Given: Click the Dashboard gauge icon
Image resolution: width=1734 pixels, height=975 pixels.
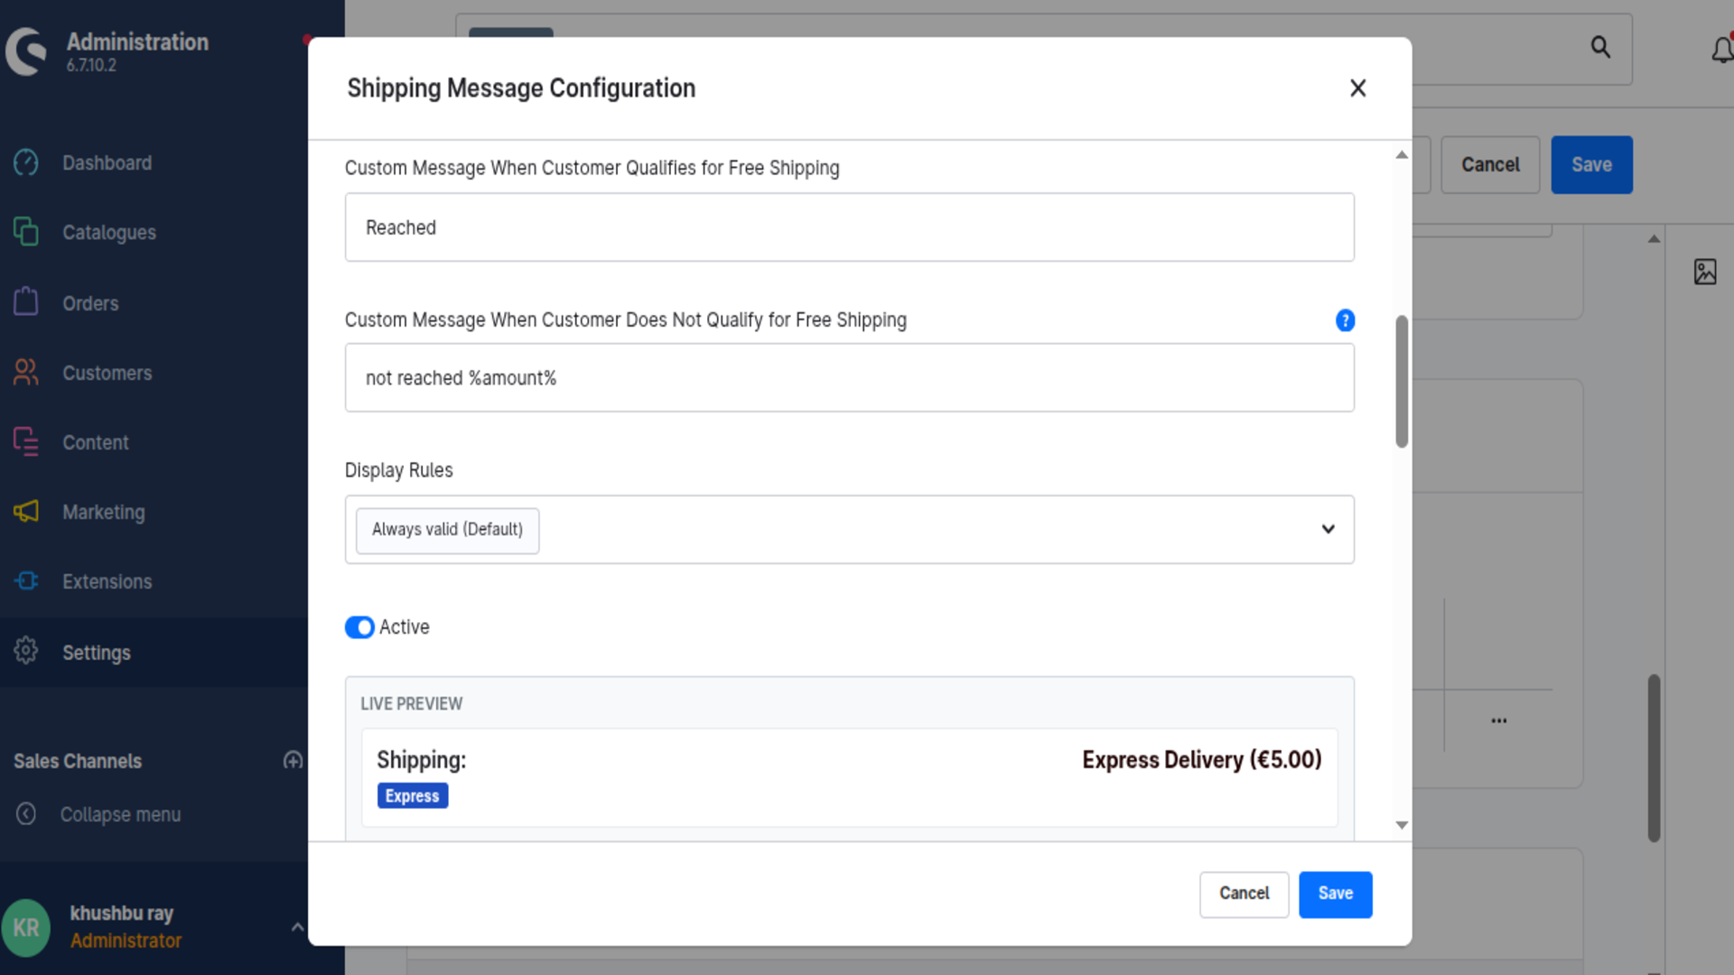Looking at the screenshot, I should 26,162.
